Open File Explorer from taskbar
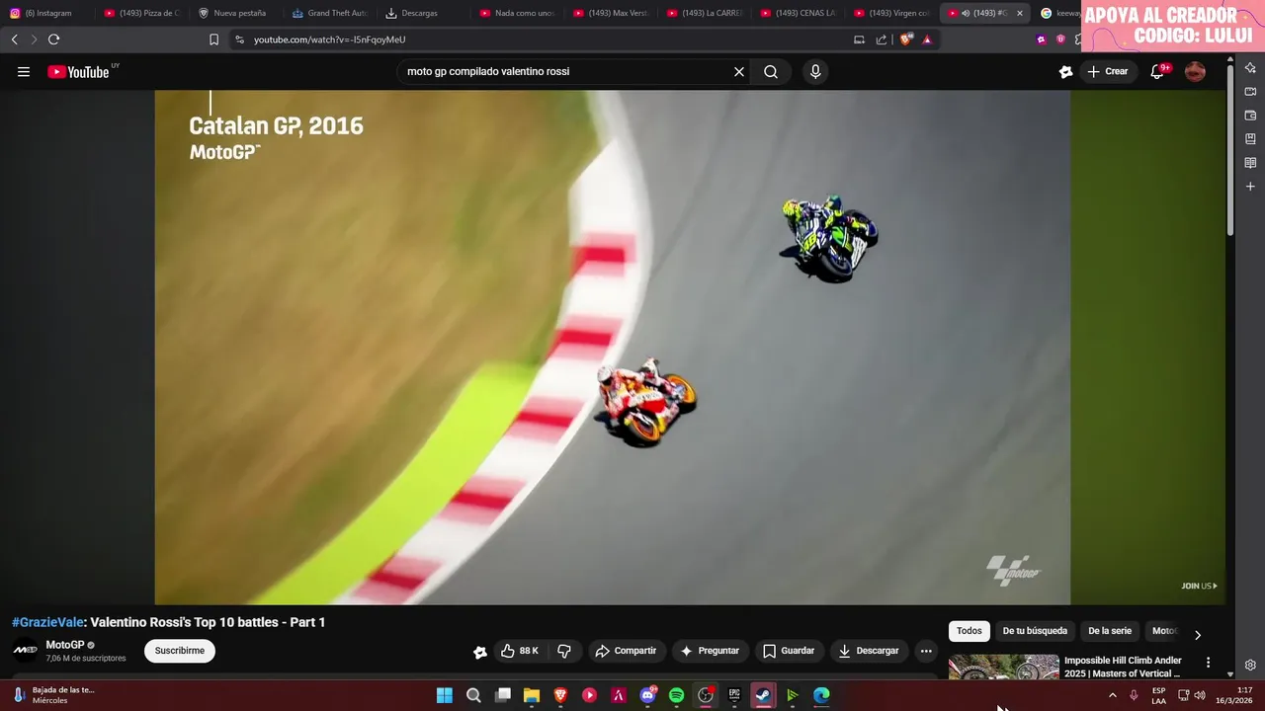Viewport: 1265px width, 711px height. pyautogui.click(x=532, y=695)
